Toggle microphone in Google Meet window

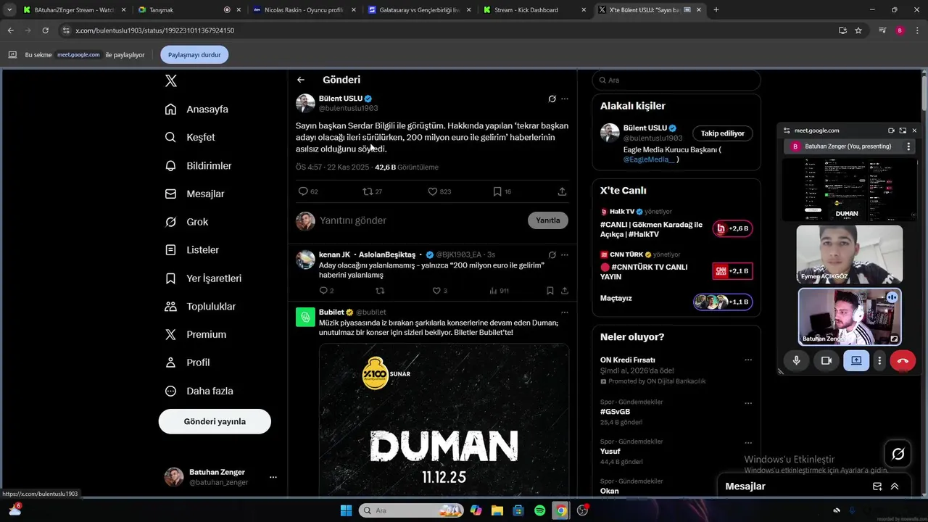click(797, 360)
